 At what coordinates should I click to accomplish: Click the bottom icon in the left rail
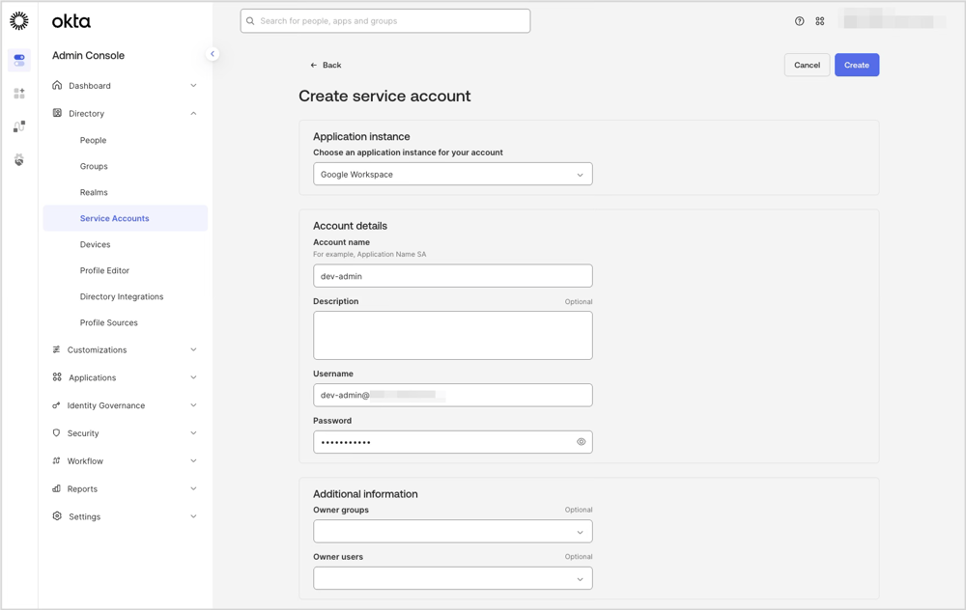[x=18, y=159]
